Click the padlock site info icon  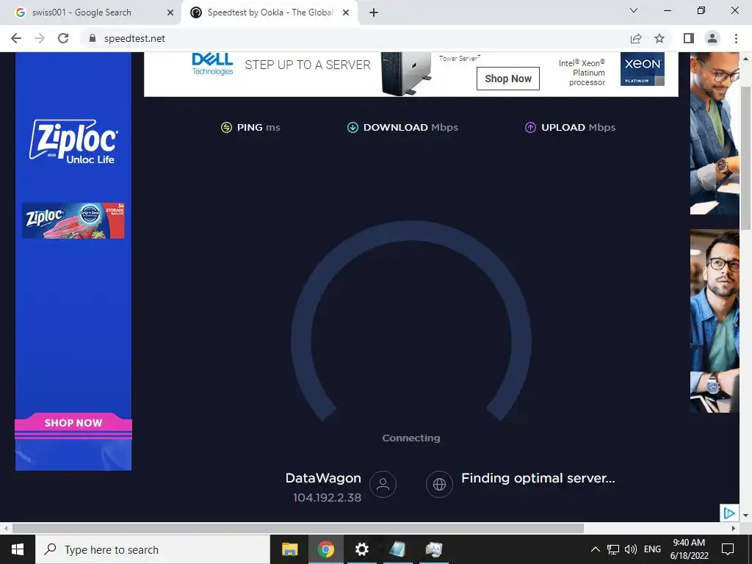[x=93, y=38]
